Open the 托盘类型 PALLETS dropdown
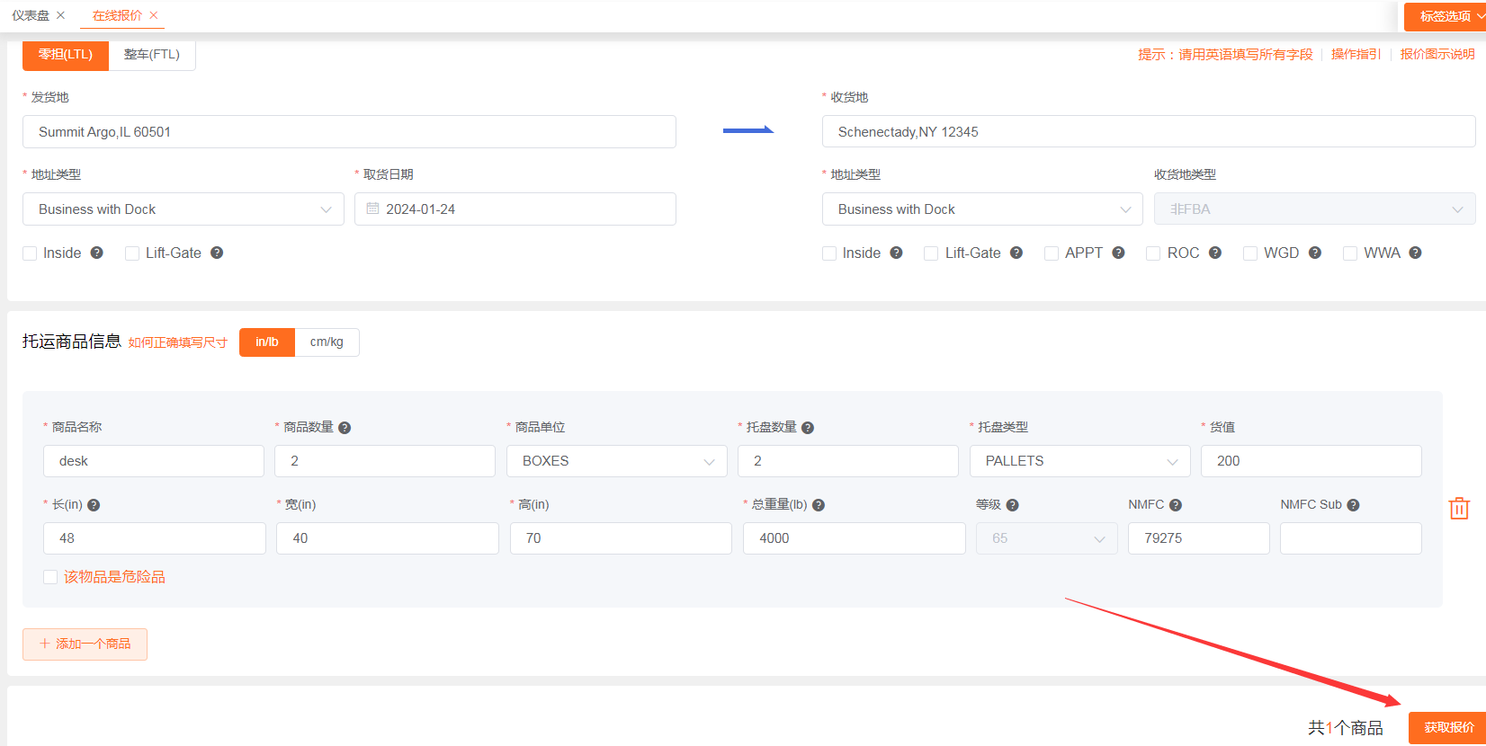 [x=1079, y=461]
